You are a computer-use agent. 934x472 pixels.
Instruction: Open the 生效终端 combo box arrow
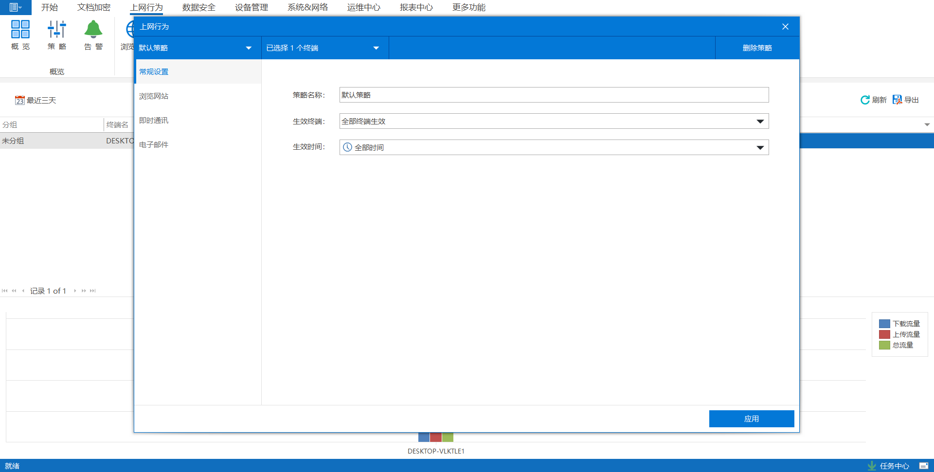(x=760, y=122)
